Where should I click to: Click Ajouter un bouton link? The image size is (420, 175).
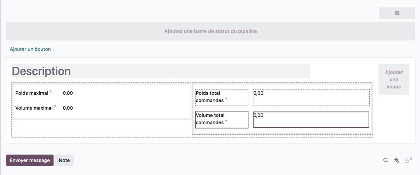[x=30, y=49]
